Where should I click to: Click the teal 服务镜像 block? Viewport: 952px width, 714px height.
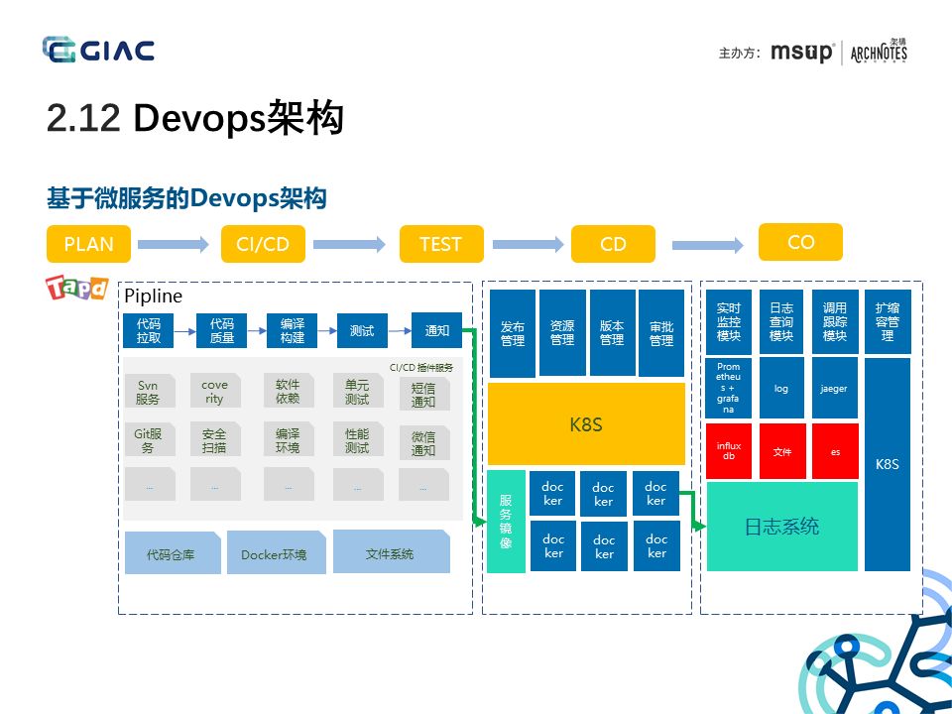[506, 522]
